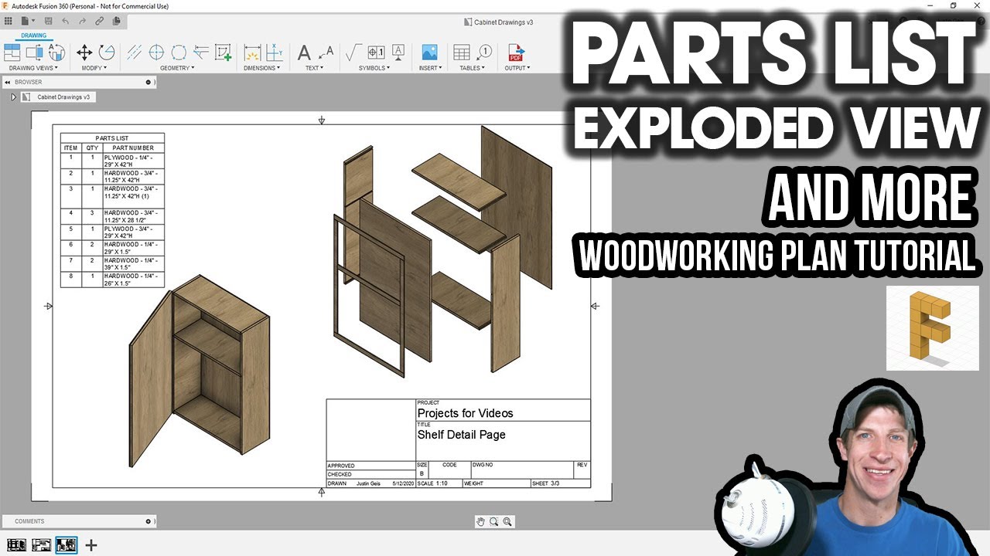Select the Detail View tool
This screenshot has height=556, width=990.
[56, 53]
